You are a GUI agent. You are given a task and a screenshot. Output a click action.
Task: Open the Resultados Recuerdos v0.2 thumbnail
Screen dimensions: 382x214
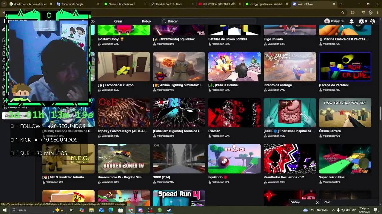(x=290, y=159)
